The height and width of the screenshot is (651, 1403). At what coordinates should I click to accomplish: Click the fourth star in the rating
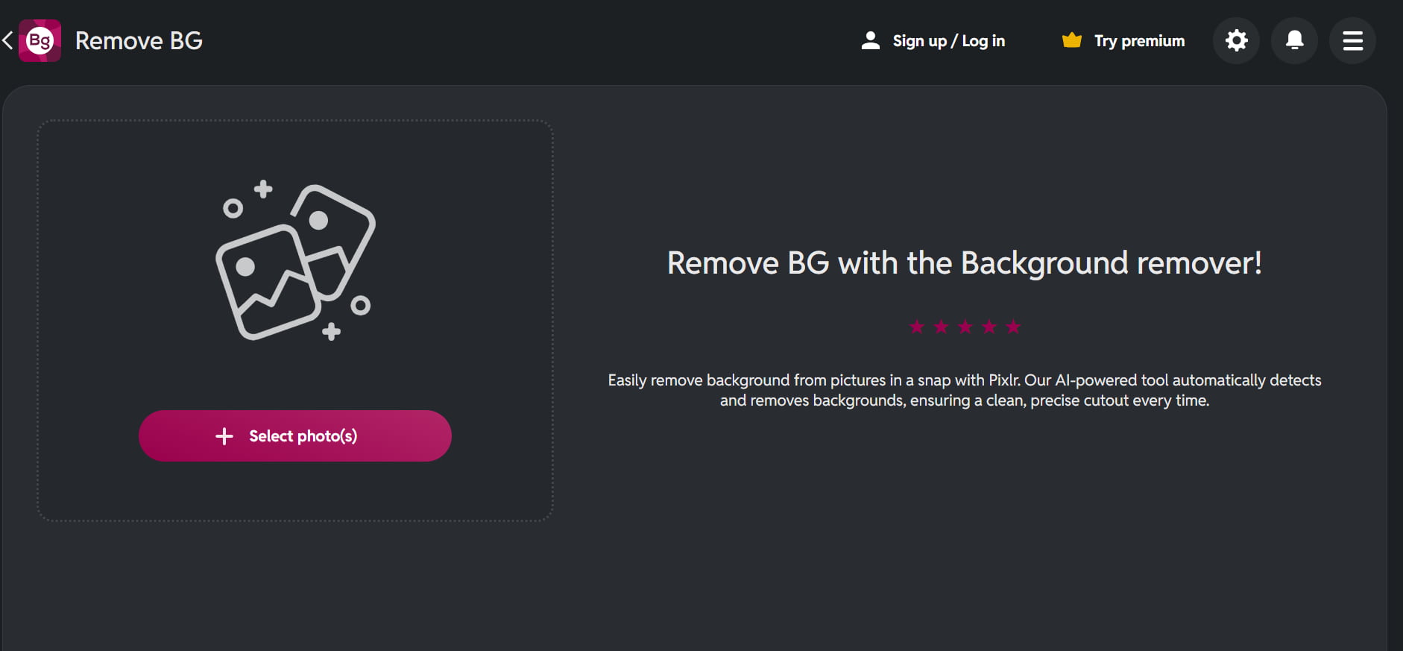coord(989,327)
